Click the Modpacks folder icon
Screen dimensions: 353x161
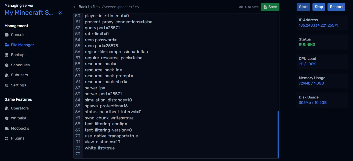(7, 128)
